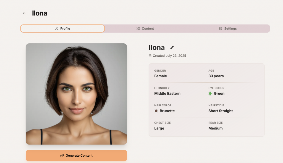Click the Short Straight hairstyle value
Image resolution: width=283 pixels, height=163 pixels.
point(220,111)
